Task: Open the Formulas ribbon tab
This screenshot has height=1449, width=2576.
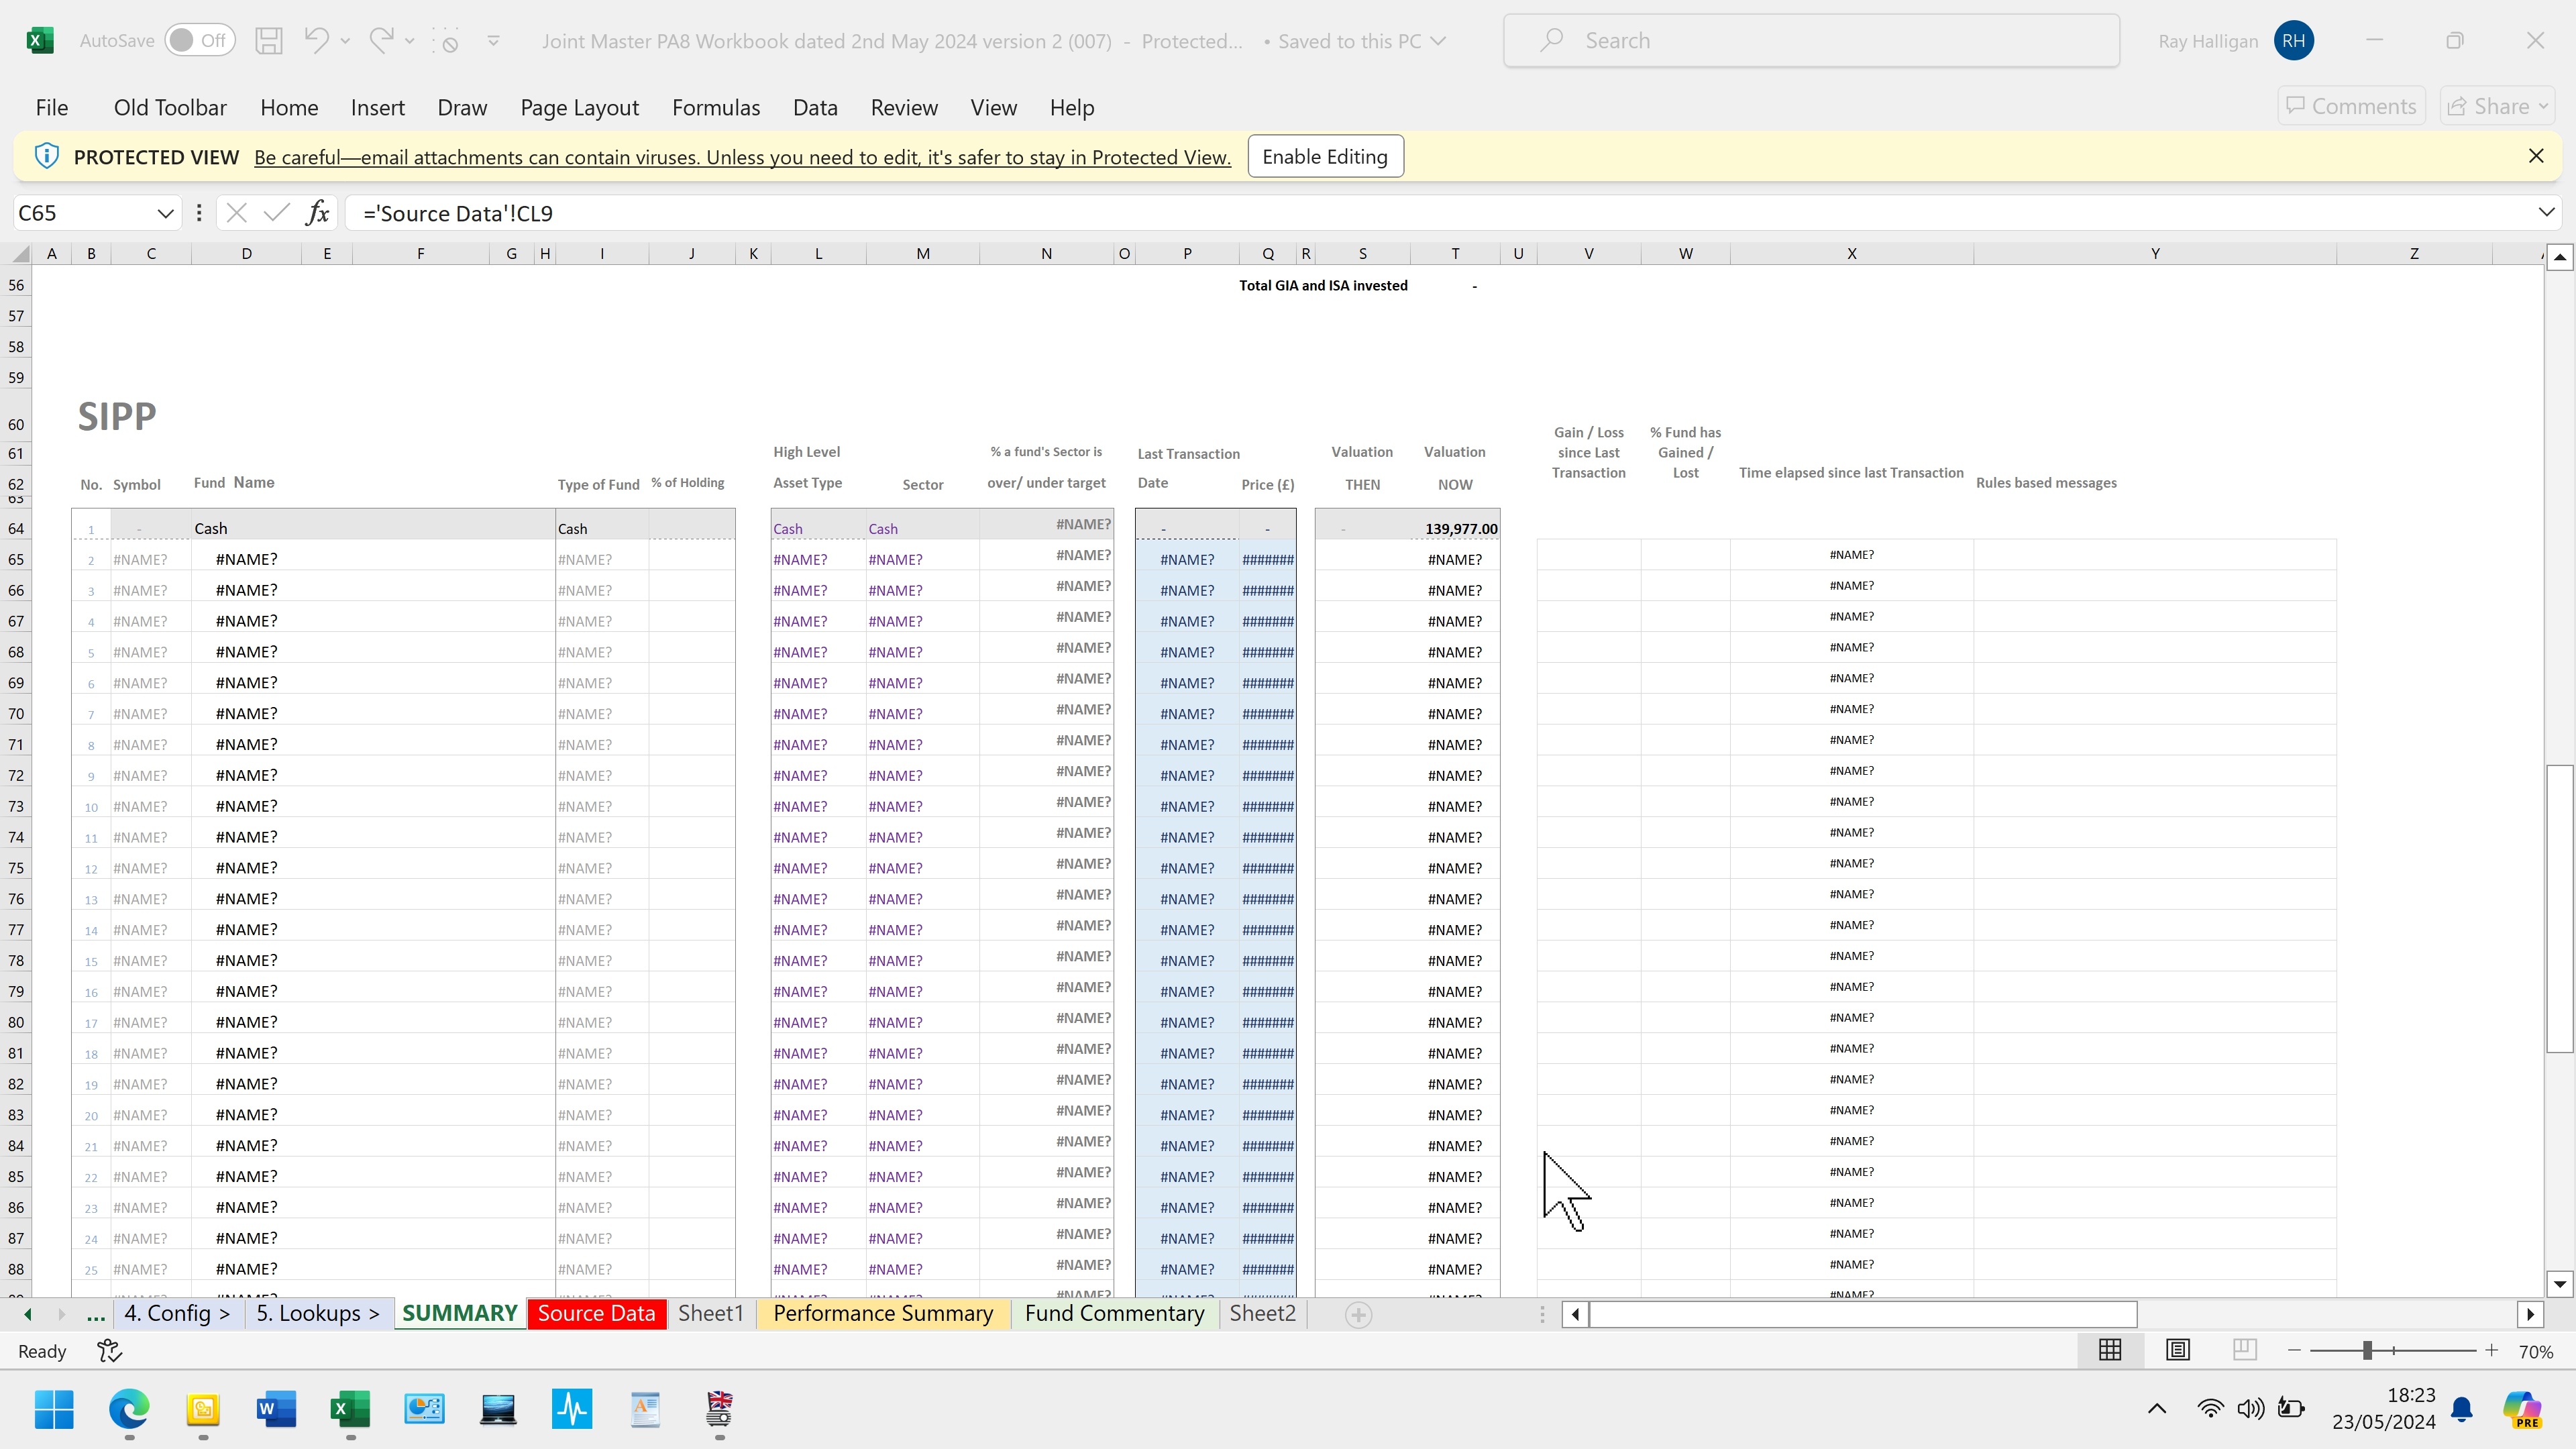Action: (715, 107)
